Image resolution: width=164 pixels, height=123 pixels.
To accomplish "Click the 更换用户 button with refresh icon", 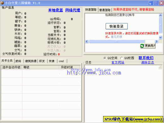I will pyautogui.click(x=148, y=46).
